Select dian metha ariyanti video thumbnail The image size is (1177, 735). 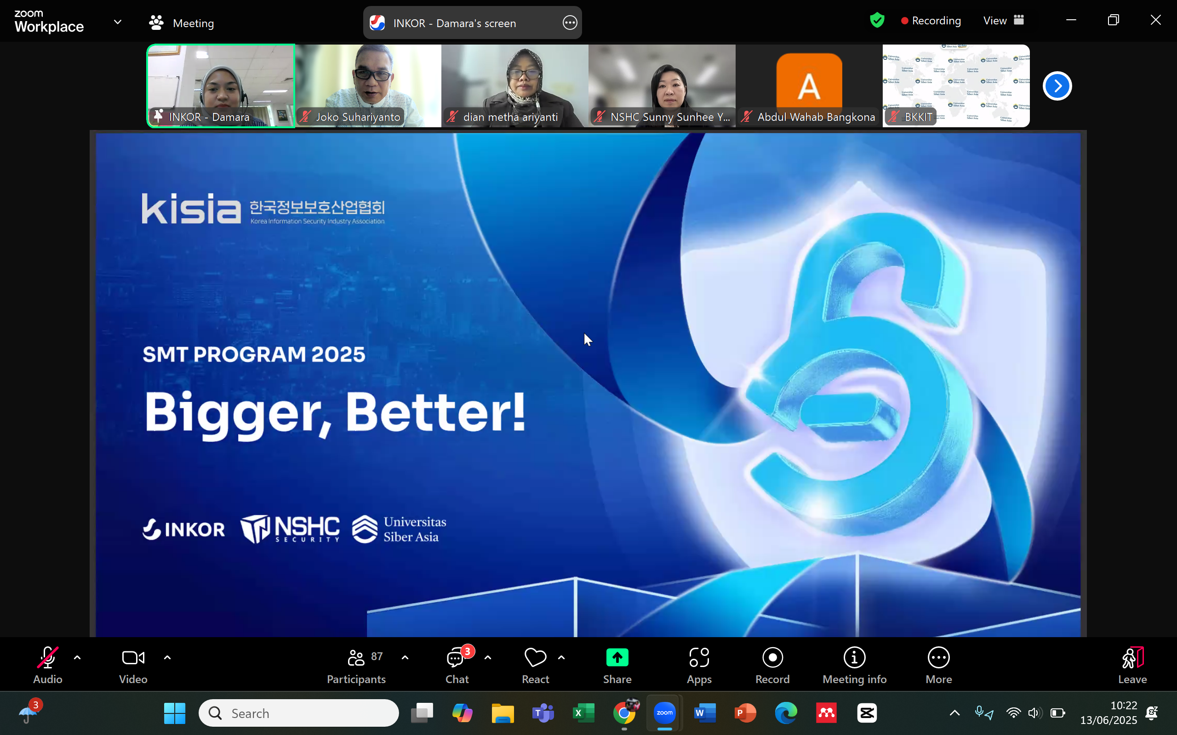(x=515, y=86)
